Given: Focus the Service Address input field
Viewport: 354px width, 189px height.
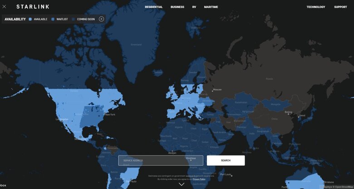Looking at the screenshot, I should 161,160.
